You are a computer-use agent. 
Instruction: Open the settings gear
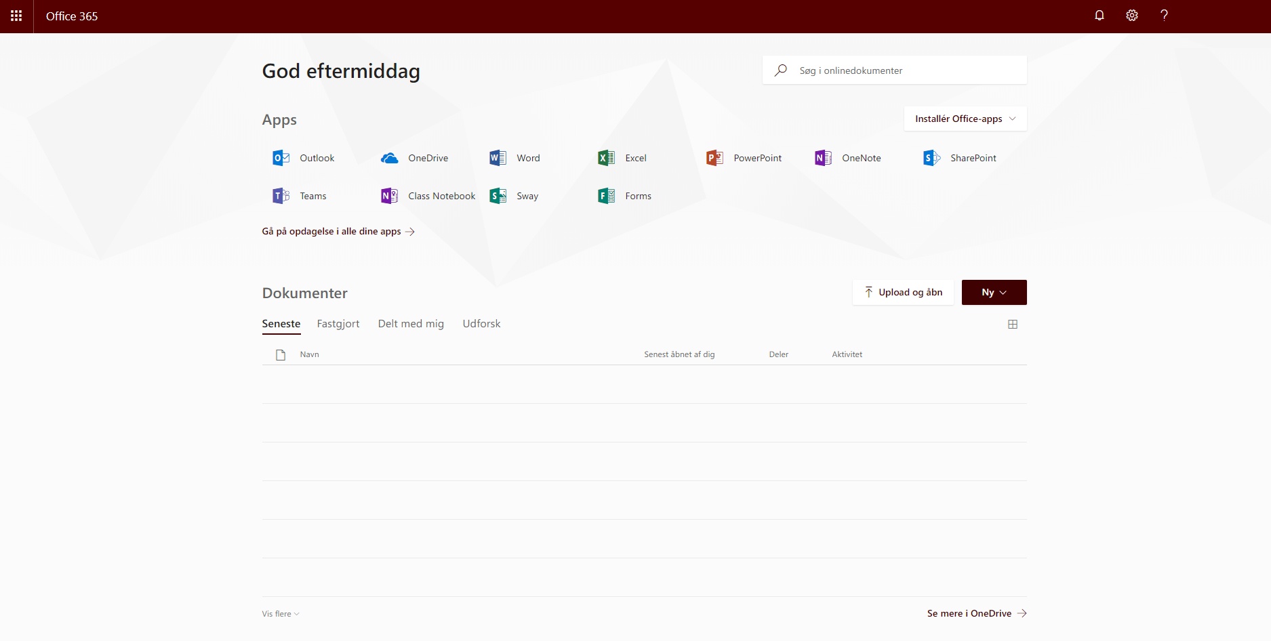(x=1132, y=16)
